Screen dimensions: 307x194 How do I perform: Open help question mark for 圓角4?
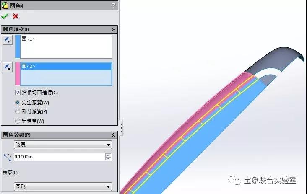[113, 5]
